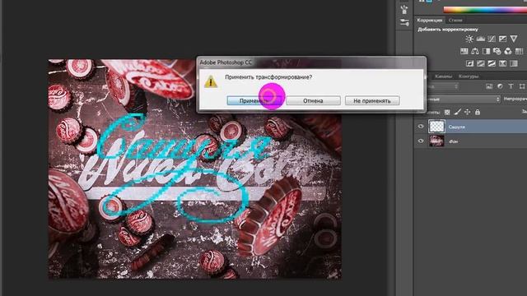Screen dimensions: 527x296
Task: Add a Channel Mixer adjustment (three circles)
Action: pyautogui.click(x=508, y=51)
